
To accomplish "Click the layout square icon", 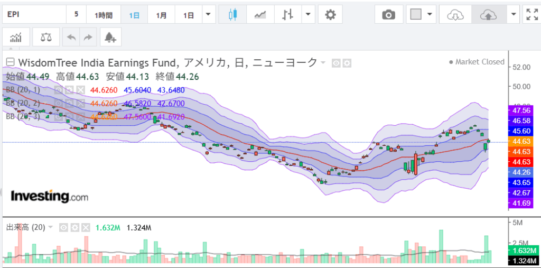I will coord(416,14).
